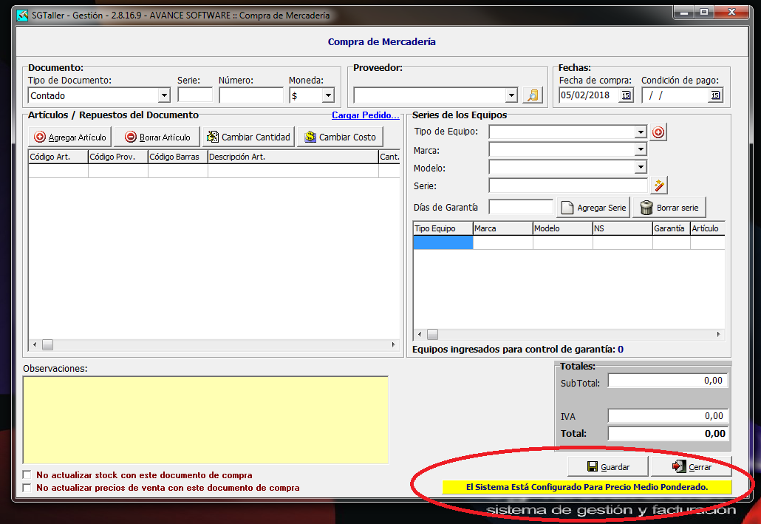
Task: Check No actualizar precios de venta option
Action: [27, 488]
